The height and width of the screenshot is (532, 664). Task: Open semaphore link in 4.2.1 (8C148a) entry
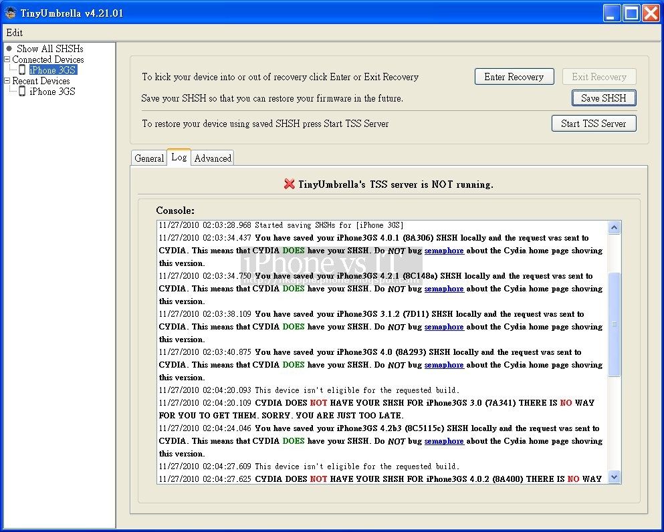pos(444,289)
